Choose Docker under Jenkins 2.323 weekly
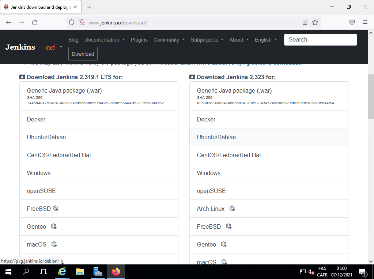The height and width of the screenshot is (279, 374). pyautogui.click(x=206, y=119)
